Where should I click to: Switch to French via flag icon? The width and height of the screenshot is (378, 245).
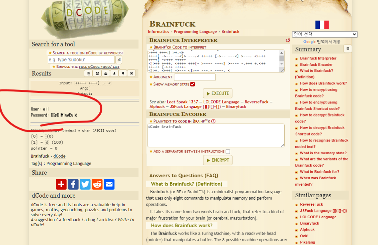coord(322,25)
